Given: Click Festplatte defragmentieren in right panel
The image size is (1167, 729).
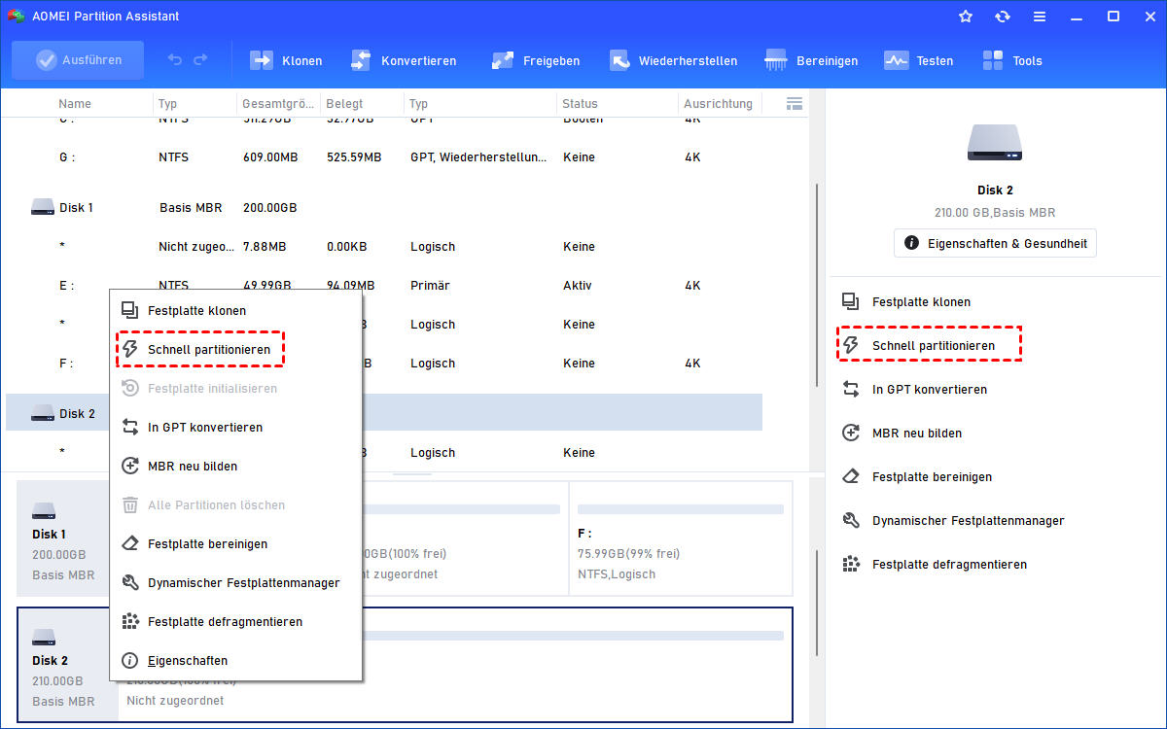Looking at the screenshot, I should [949, 565].
